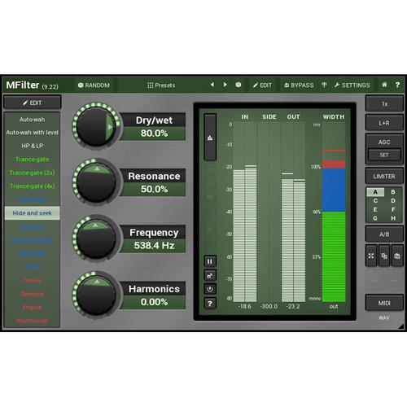
Task: Click the antenna icon beside BYPASS
Action: [324, 85]
